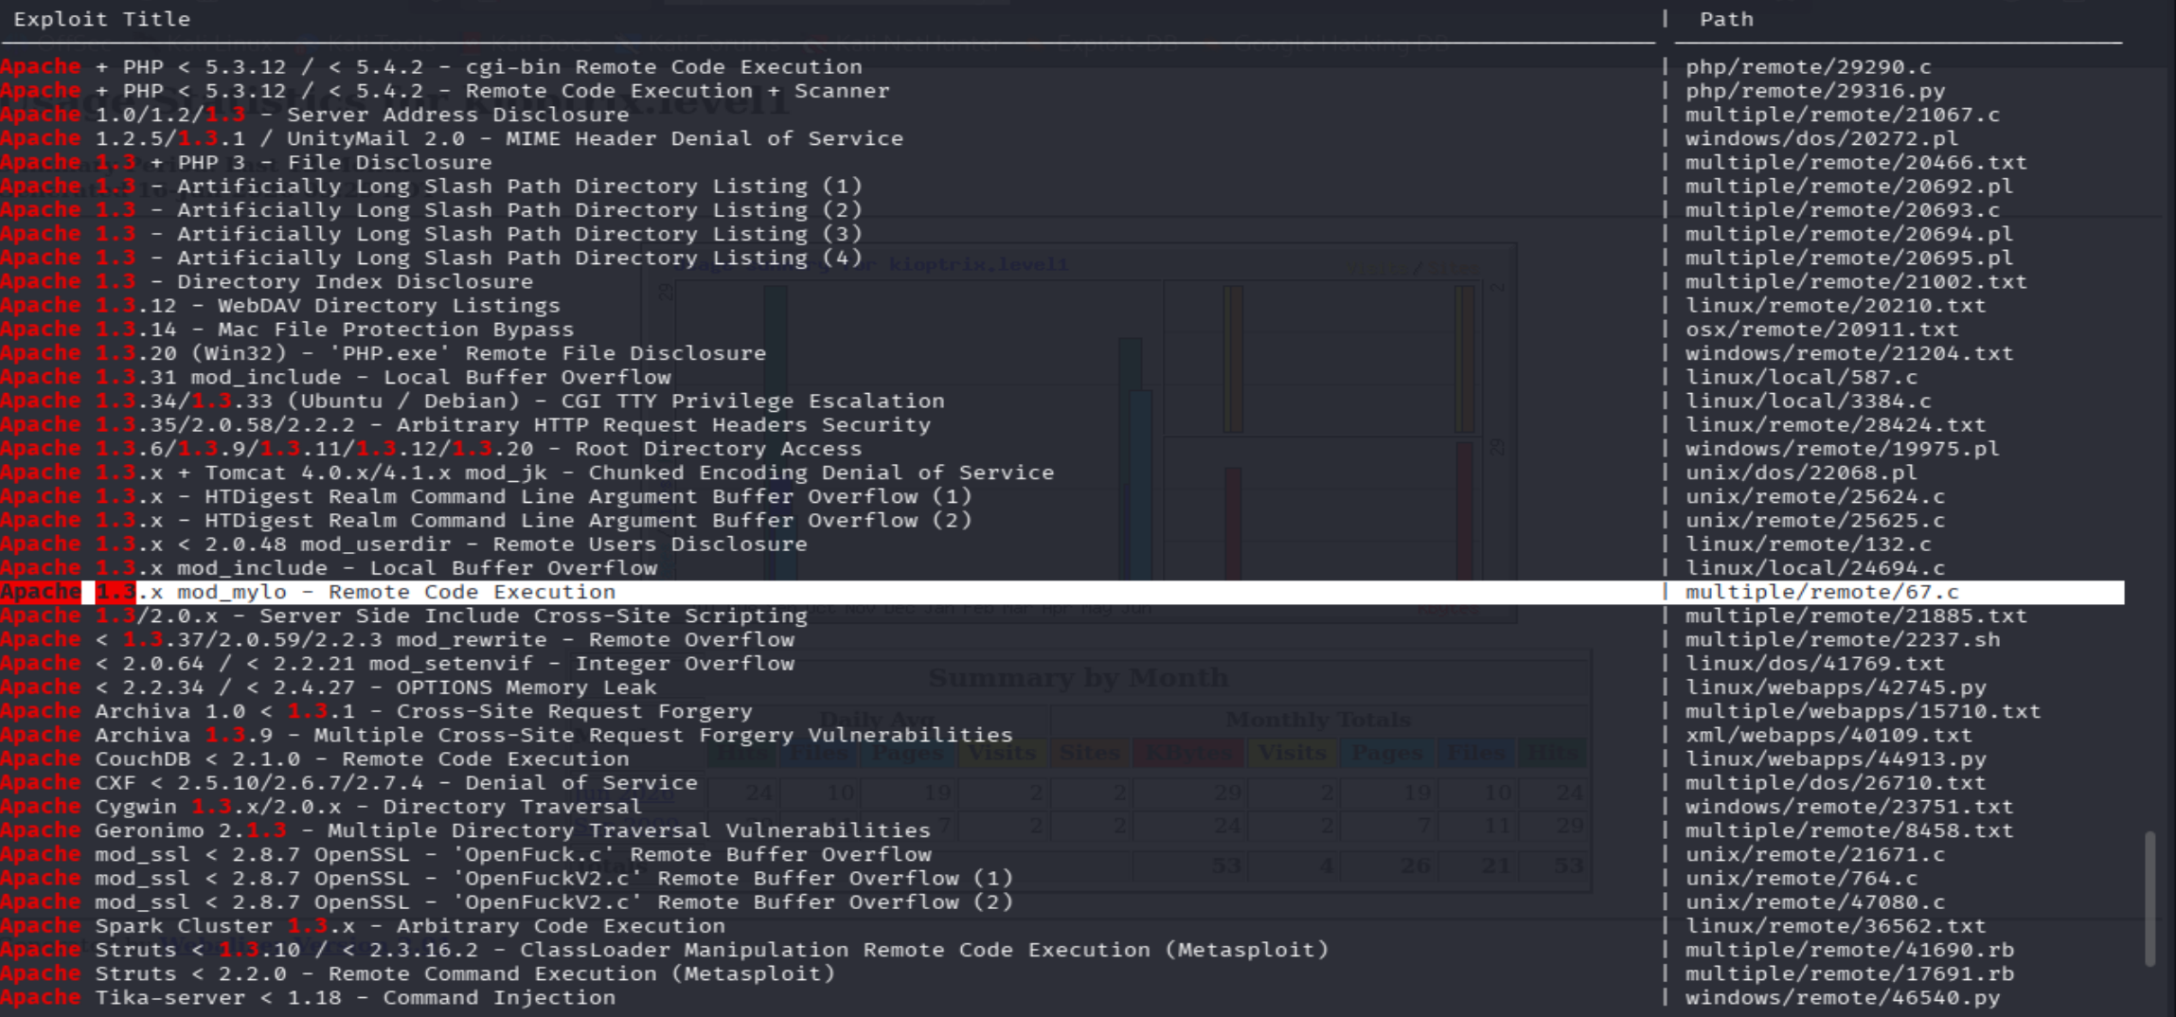Select the mod_rewrite Remote Overflow title
Screen dimensions: 2176x1017
(397, 639)
